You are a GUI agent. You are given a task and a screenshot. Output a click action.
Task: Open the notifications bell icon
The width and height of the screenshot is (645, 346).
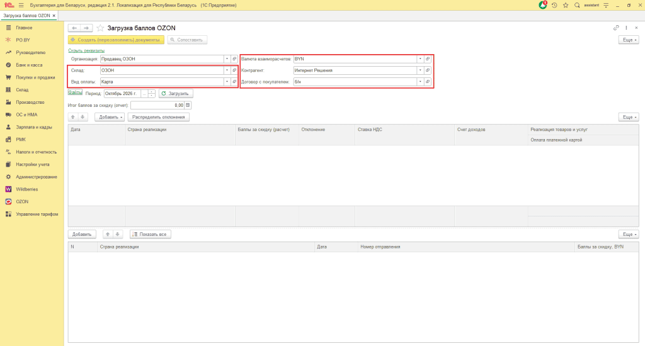[x=543, y=5]
